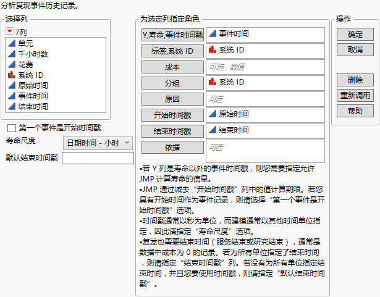Click the 结束时间戳 role button
380x297 pixels.
172,131
